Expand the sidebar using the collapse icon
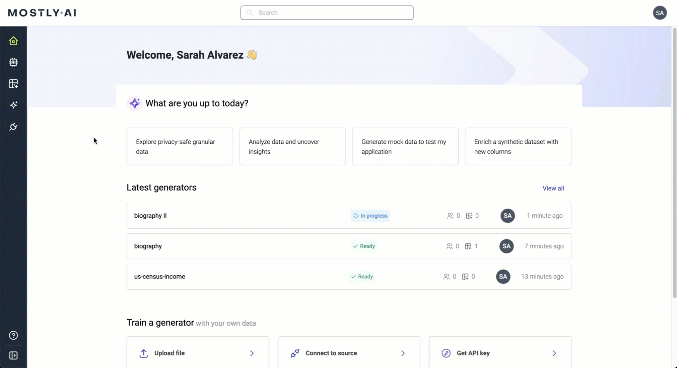Screen dimensions: 677x368 click(13, 355)
